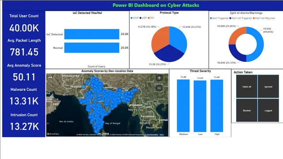Click the Count of Users axis label
This screenshot has width=283, height=159.
click(96, 66)
